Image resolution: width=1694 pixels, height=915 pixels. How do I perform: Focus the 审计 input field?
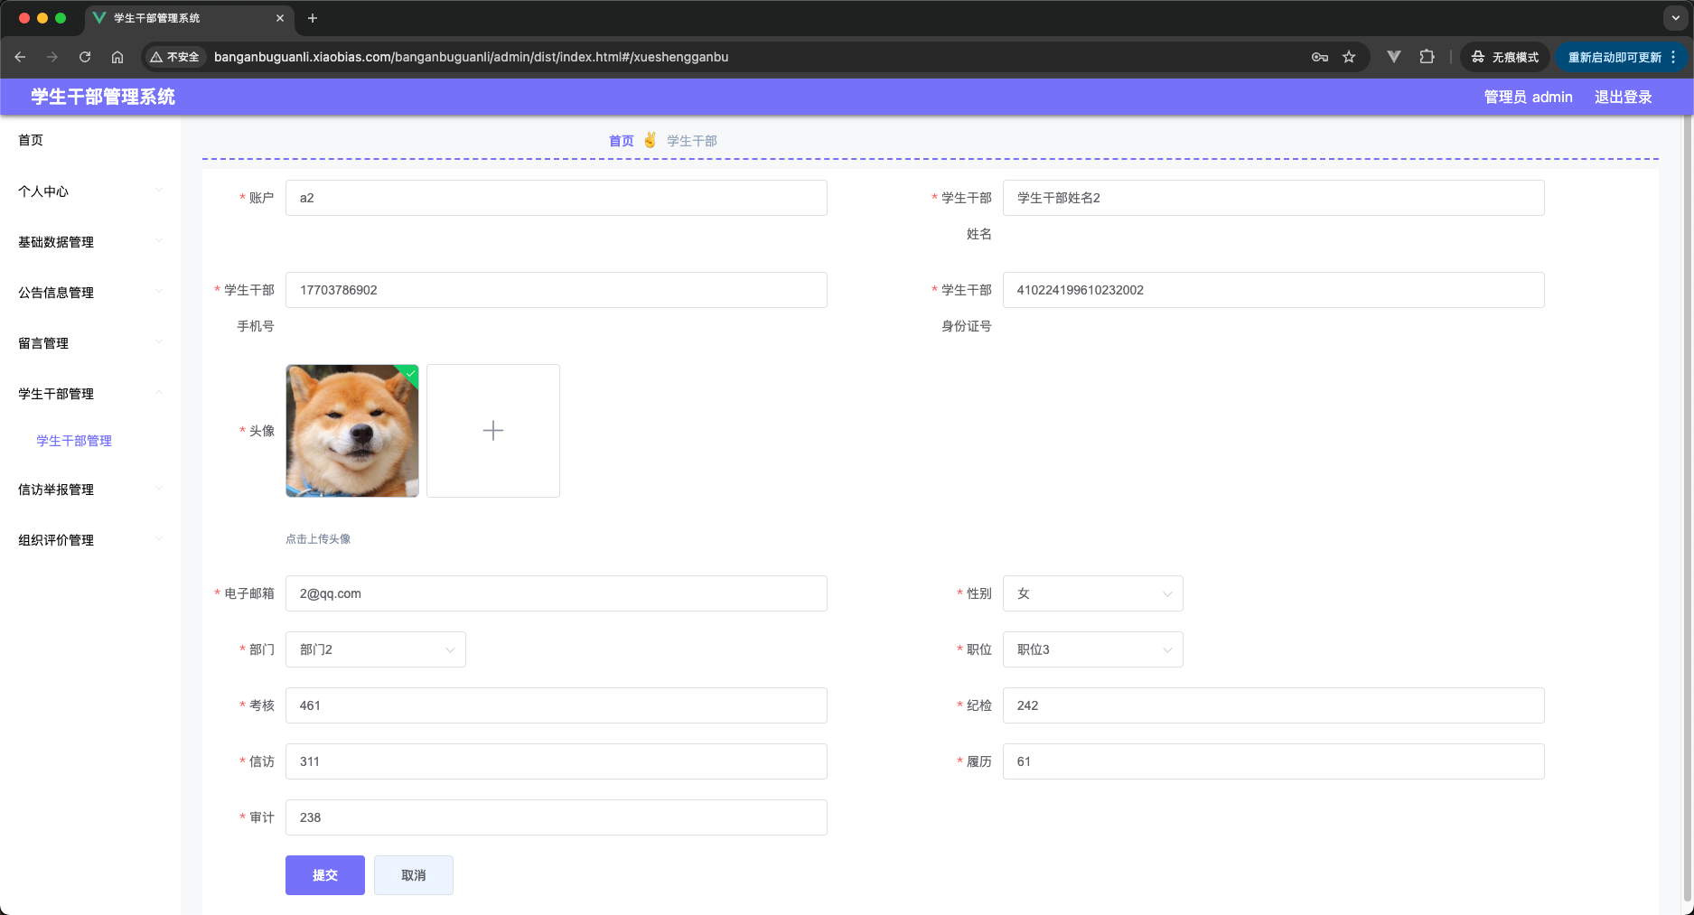[557, 817]
